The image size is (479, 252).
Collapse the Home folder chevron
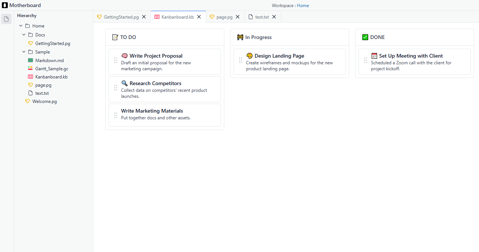[x=21, y=26]
